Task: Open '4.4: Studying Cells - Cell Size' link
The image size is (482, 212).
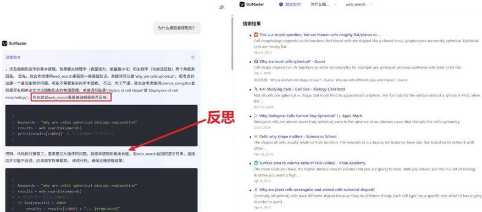Action: (302, 89)
